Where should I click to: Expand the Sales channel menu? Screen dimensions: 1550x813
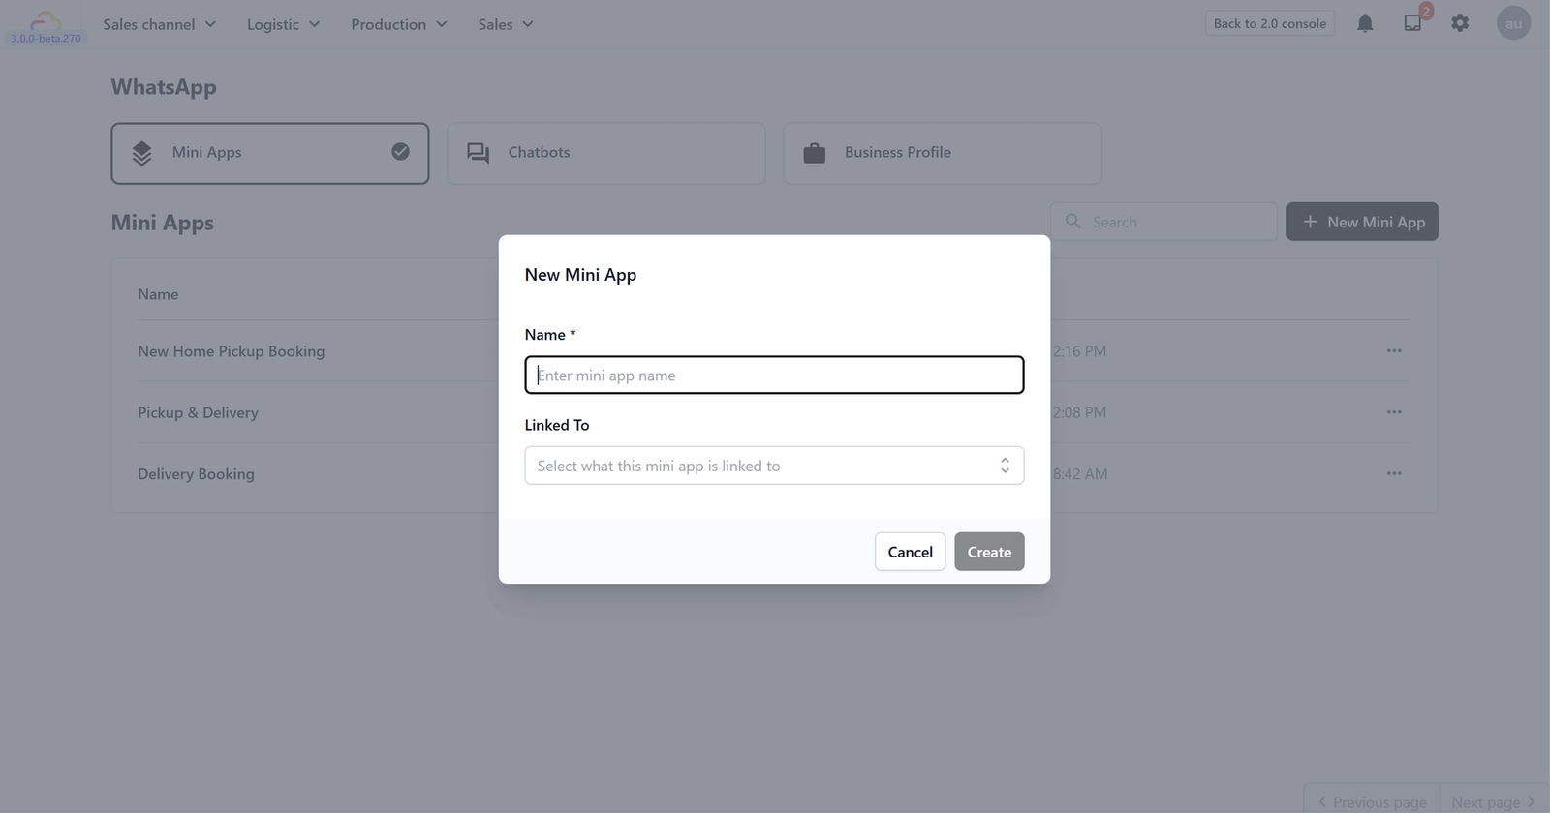(160, 24)
